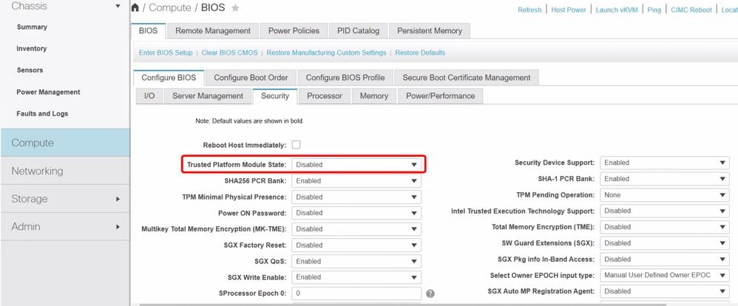Click the home icon in breadcrumb
The image size is (738, 306).
[x=135, y=7]
